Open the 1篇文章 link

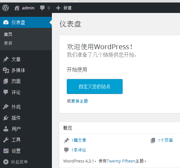(79, 140)
